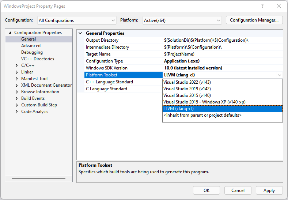The width and height of the screenshot is (288, 200).
Task: Select Advanced in the properties tree
Action: coord(31,46)
